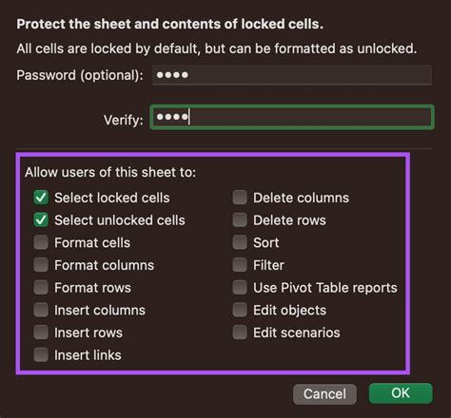Enable the Insert rows permission
This screenshot has height=418, width=451.
[41, 332]
